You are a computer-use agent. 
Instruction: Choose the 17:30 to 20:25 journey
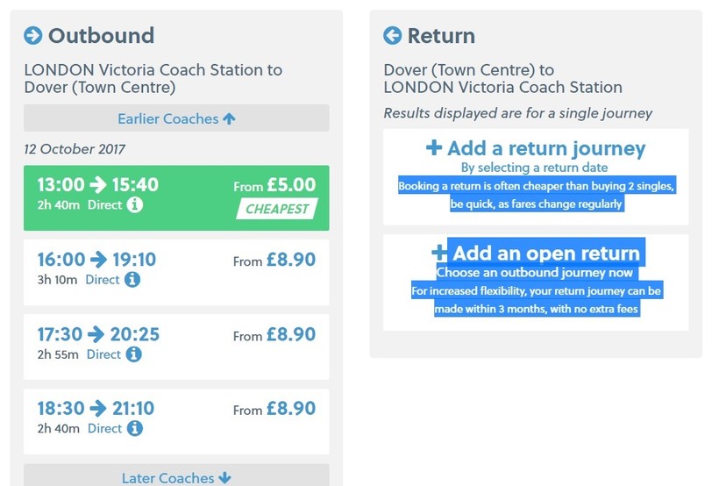pos(175,346)
